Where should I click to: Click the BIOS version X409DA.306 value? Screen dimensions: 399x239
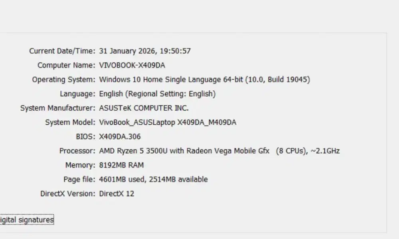click(120, 137)
